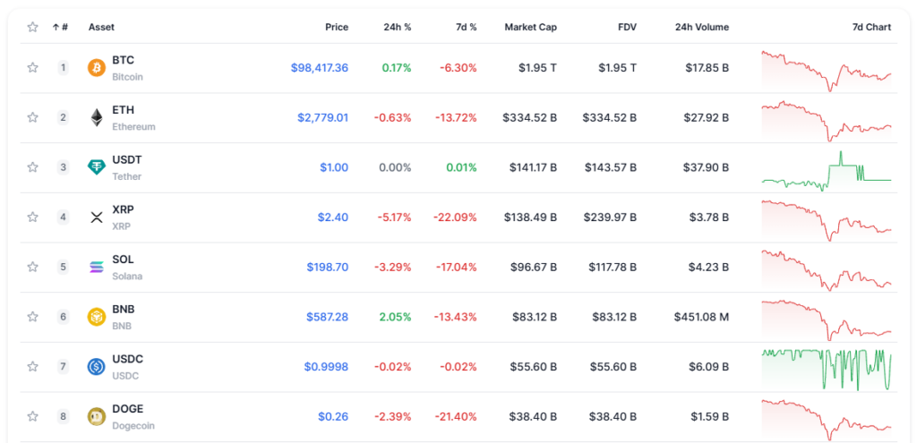Open the BTC asset link

(x=123, y=60)
